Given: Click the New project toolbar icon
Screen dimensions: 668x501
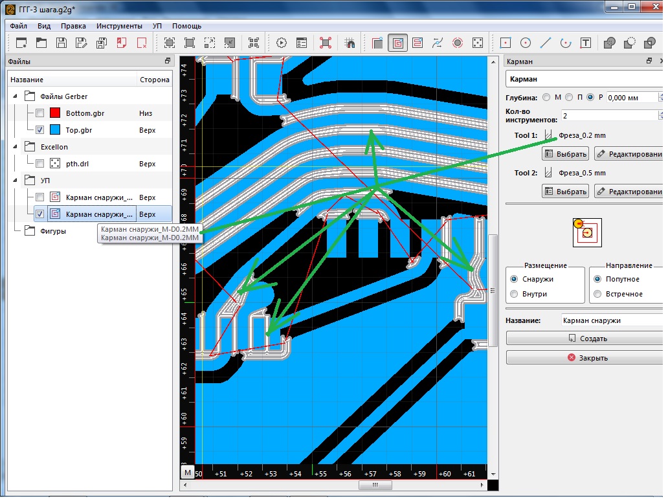Looking at the screenshot, I should (21, 43).
